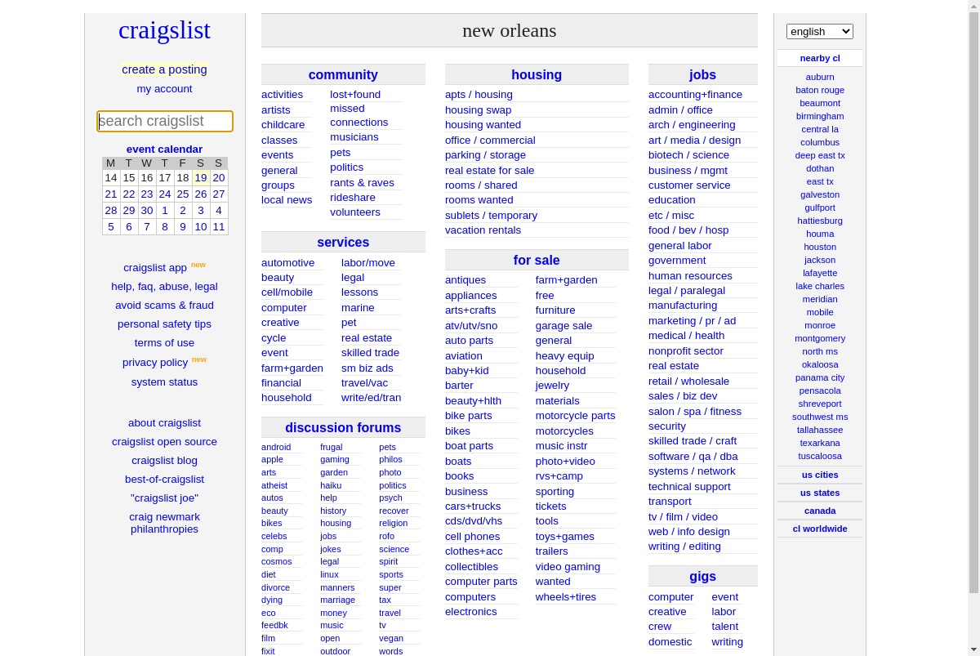Viewport: 980px width, 656px height.
Task: Open computer gigs link
Action: [670, 597]
